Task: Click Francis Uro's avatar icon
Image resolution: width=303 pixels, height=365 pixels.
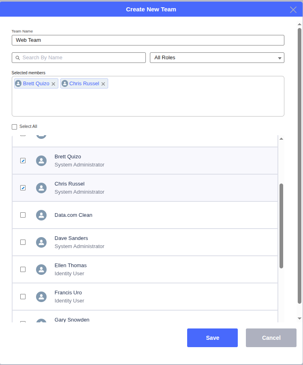Action: 41,297
